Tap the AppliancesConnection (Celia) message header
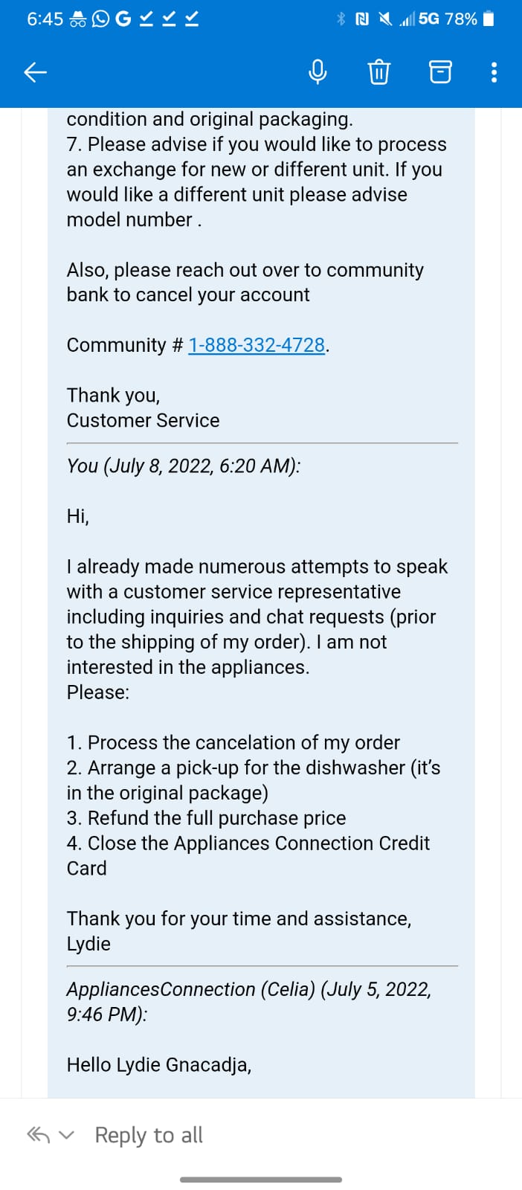The image size is (522, 1190). pos(249,1002)
